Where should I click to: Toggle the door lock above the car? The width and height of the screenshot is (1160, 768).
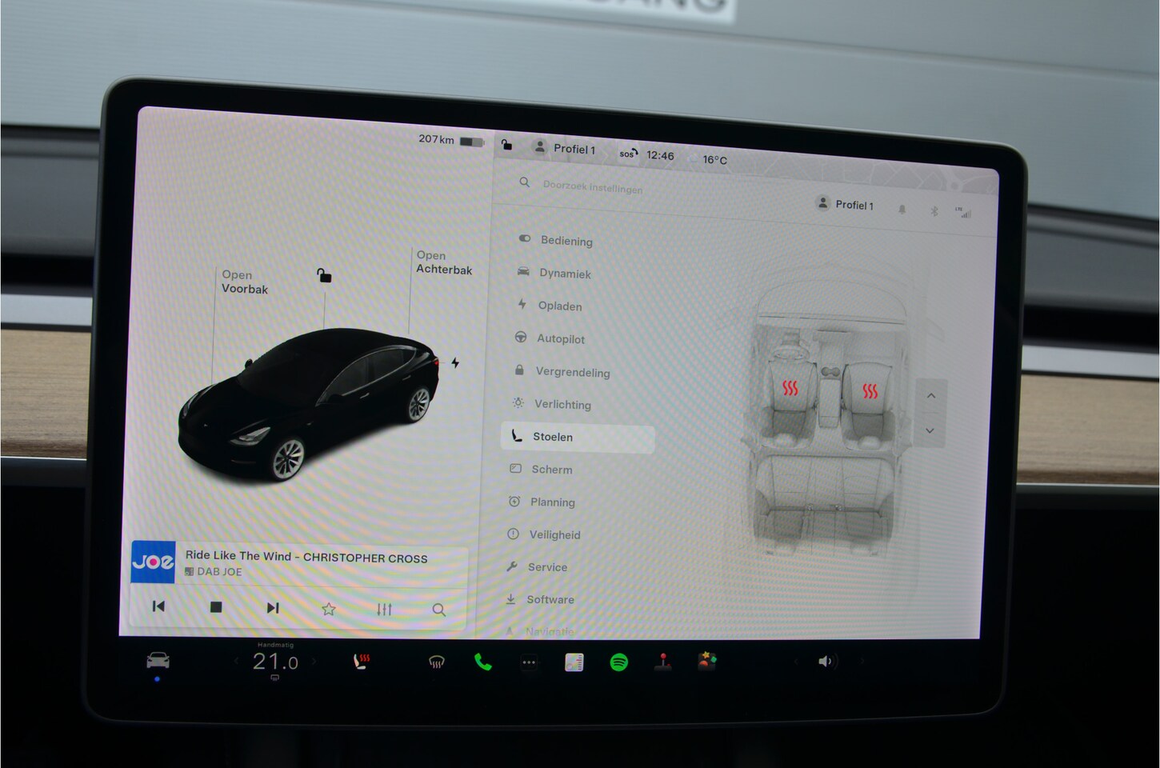click(324, 276)
